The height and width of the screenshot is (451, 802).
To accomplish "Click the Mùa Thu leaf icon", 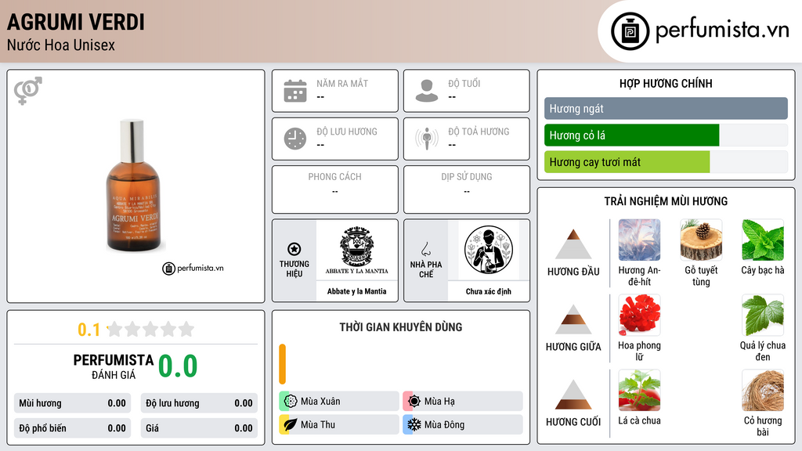I will point(291,424).
